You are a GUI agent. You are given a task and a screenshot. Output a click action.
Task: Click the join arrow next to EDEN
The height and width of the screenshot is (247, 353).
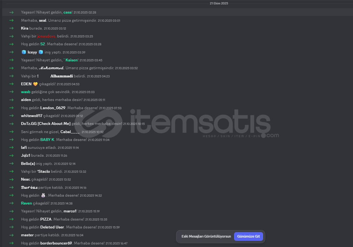(11, 84)
